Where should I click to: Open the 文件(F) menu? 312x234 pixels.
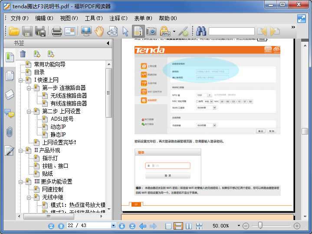(x=19, y=18)
